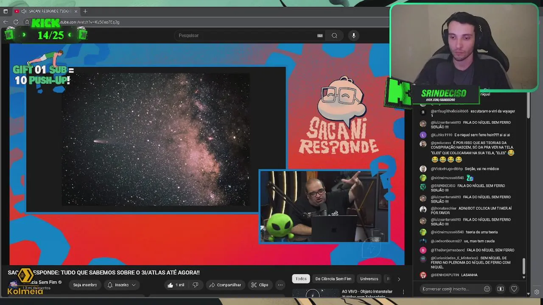
Task: Open the AO VIVO Objeto Interstelar thumbnail
Action: pyautogui.click(x=315, y=293)
